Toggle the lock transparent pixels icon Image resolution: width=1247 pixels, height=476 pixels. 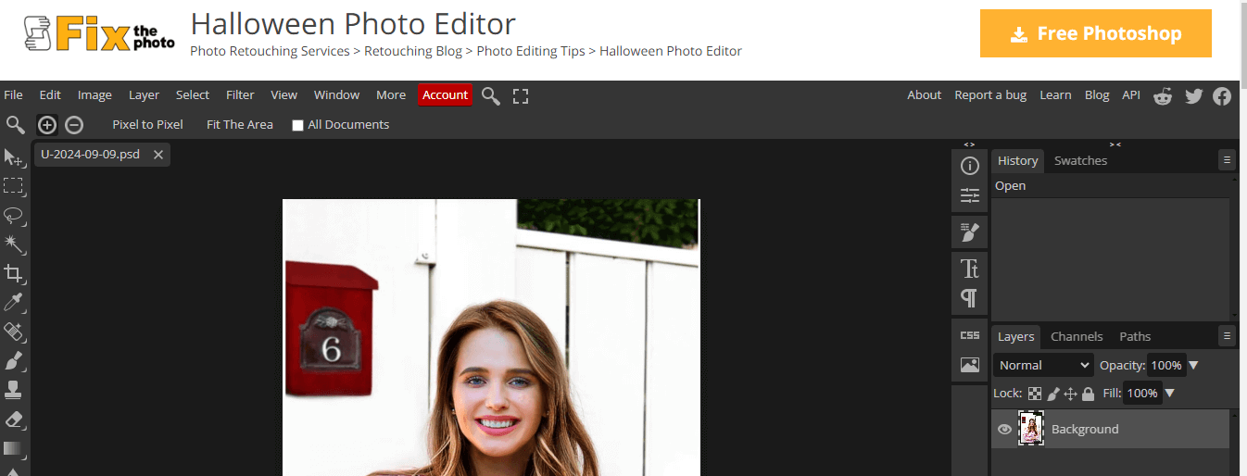coord(1035,394)
